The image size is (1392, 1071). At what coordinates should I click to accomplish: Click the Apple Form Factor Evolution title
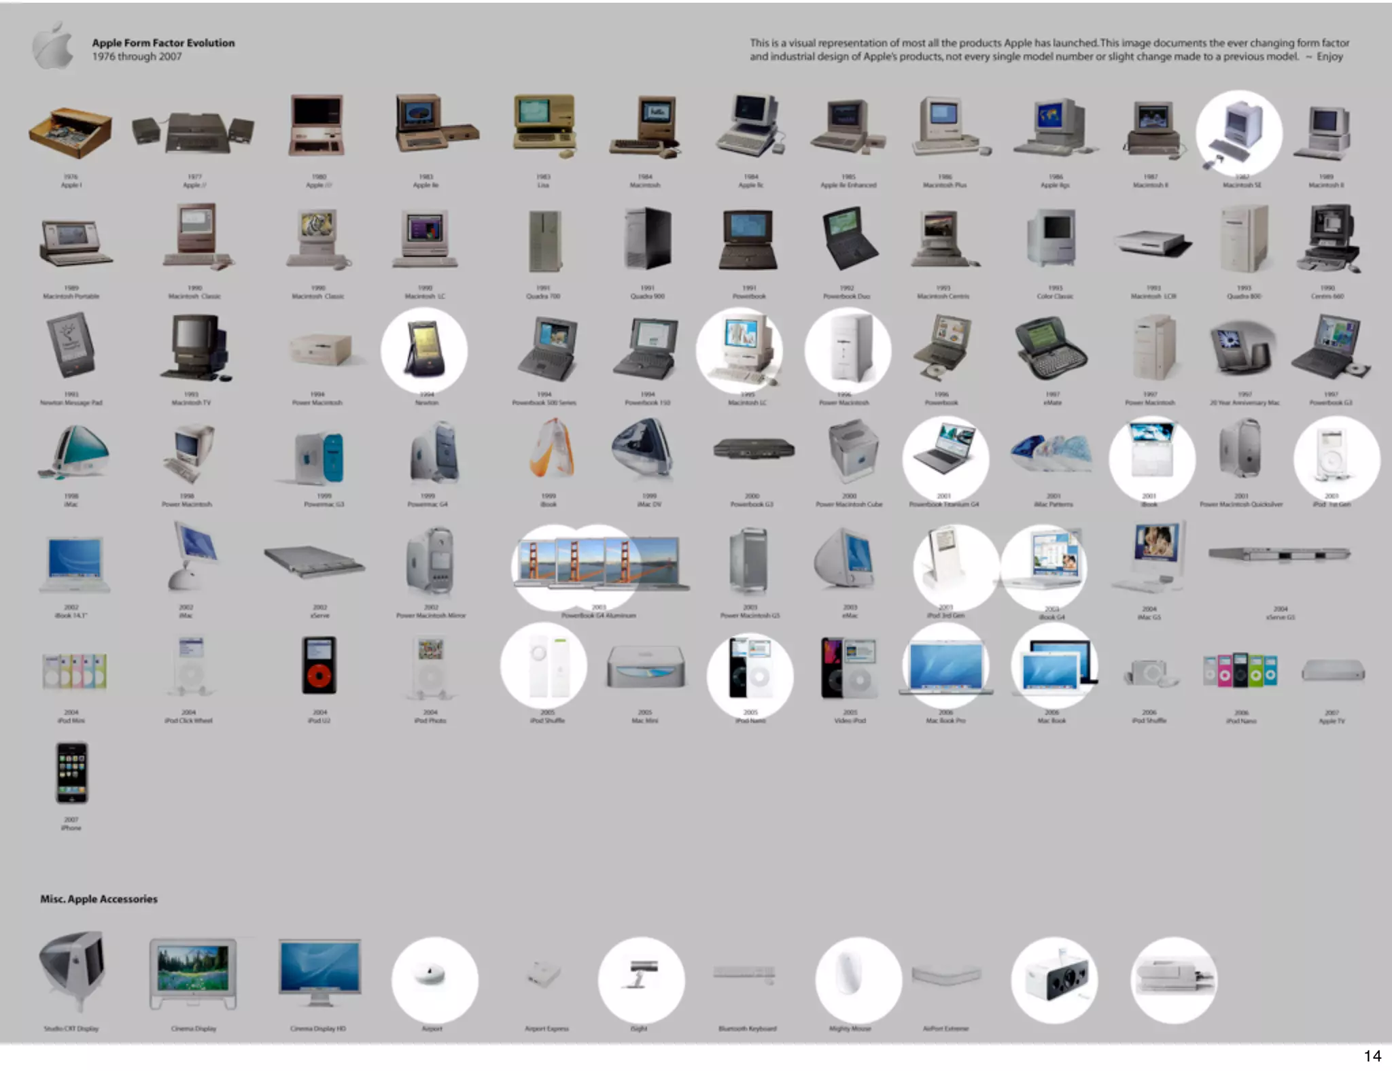pos(163,43)
